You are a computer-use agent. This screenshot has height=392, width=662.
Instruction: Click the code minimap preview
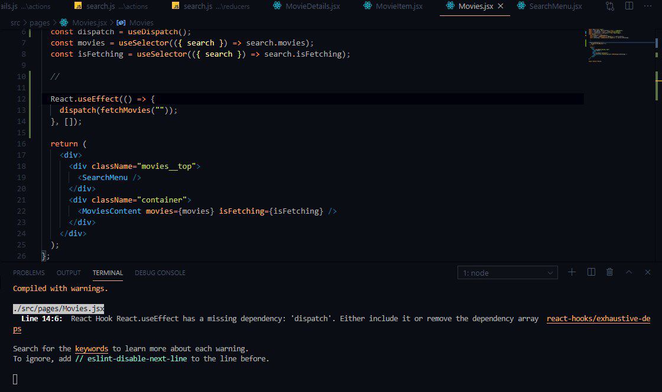609,44
